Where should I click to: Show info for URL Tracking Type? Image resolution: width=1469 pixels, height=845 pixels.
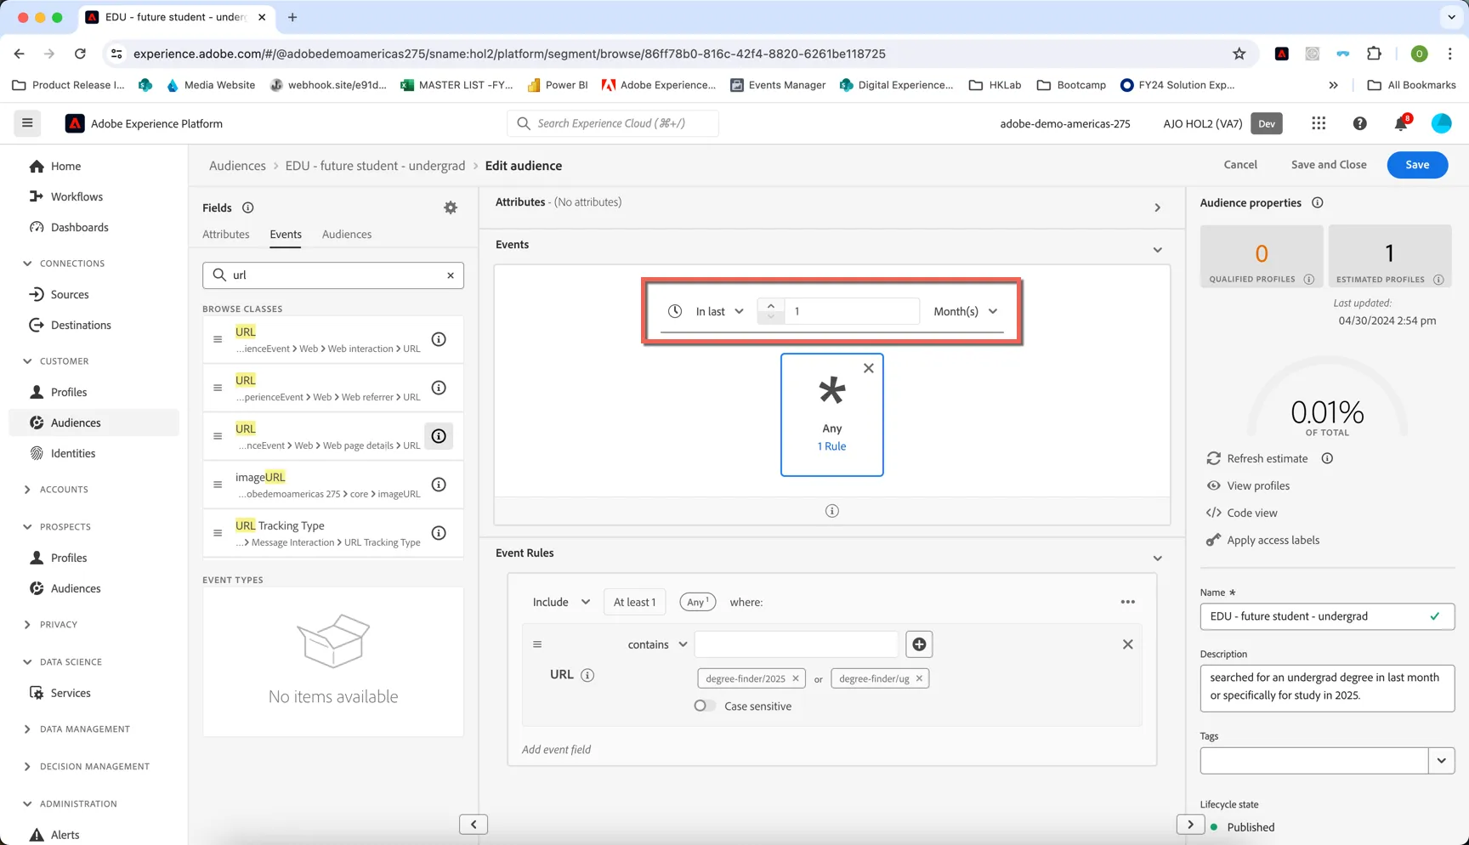439,533
